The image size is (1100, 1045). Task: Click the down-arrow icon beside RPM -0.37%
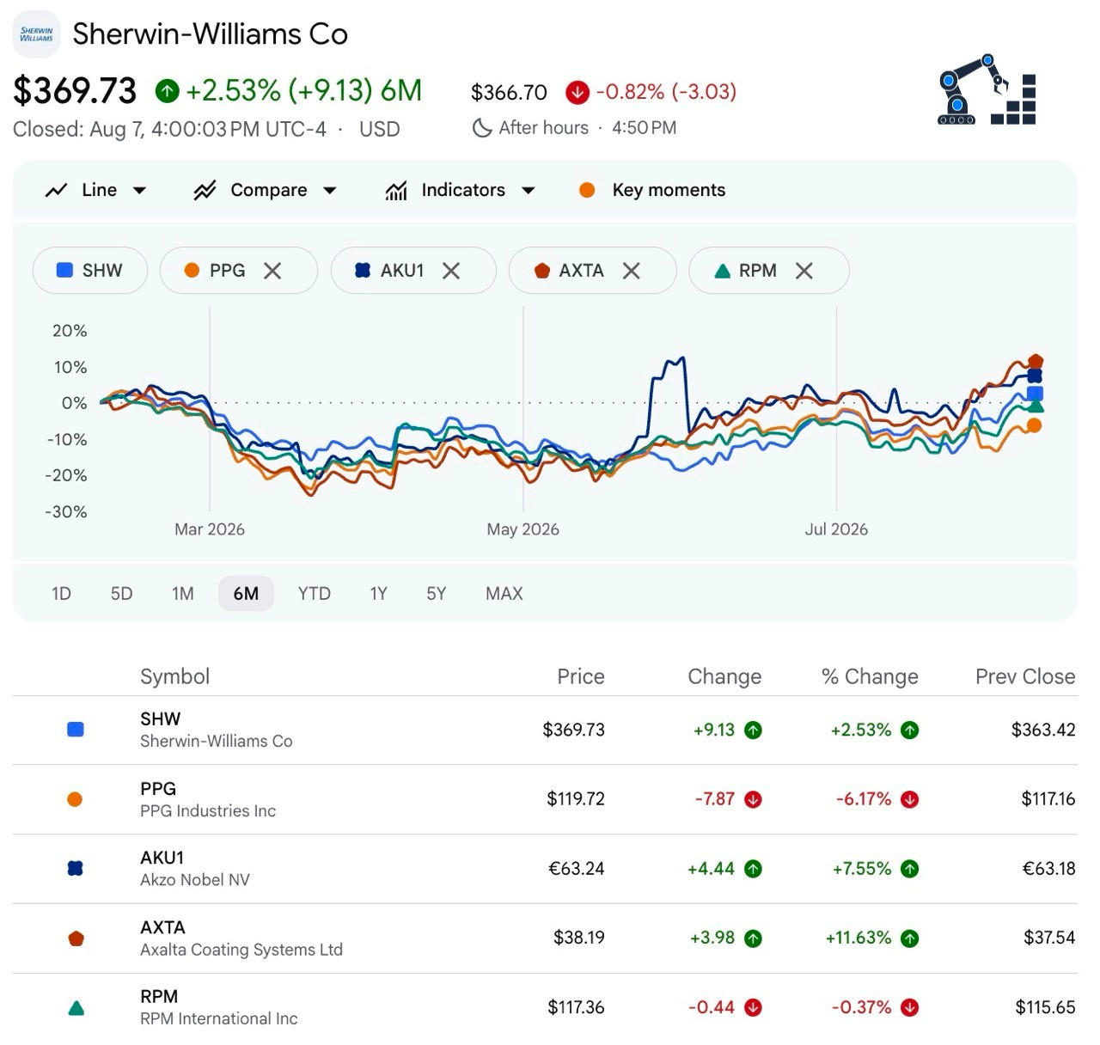point(910,1007)
